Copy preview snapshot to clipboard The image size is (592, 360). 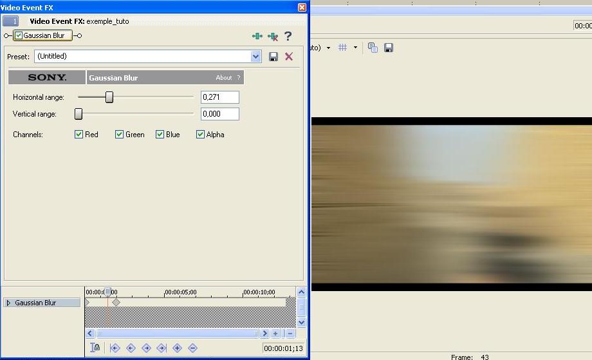point(373,48)
